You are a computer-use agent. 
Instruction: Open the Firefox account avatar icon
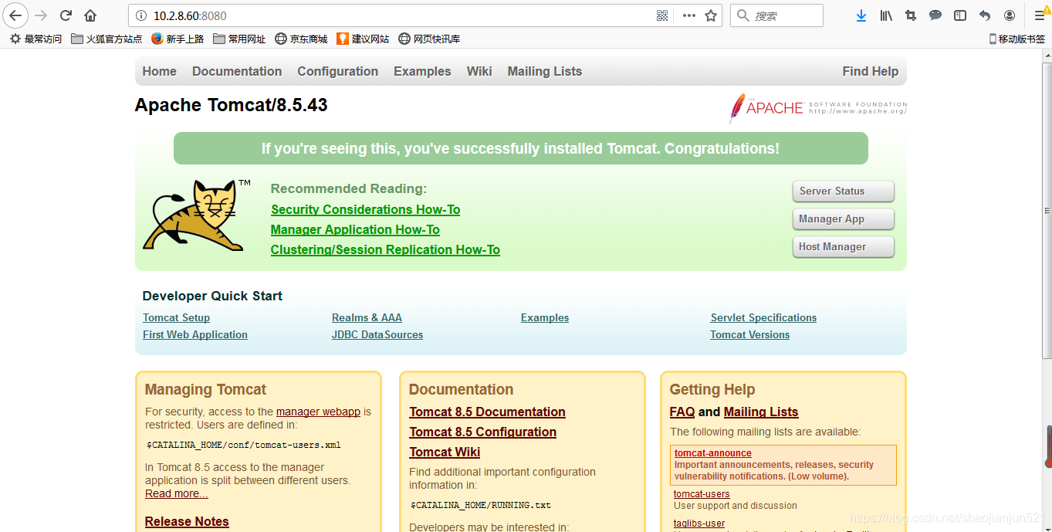[x=1010, y=15]
